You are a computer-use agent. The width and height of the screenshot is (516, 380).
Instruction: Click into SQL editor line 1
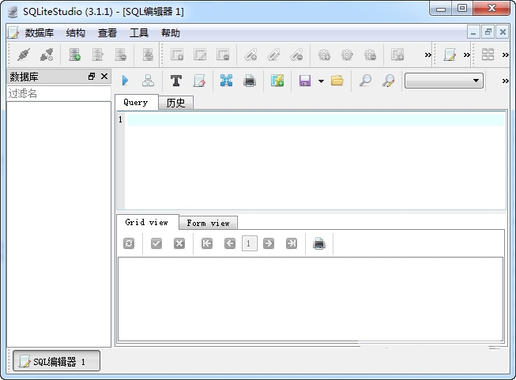tap(315, 119)
